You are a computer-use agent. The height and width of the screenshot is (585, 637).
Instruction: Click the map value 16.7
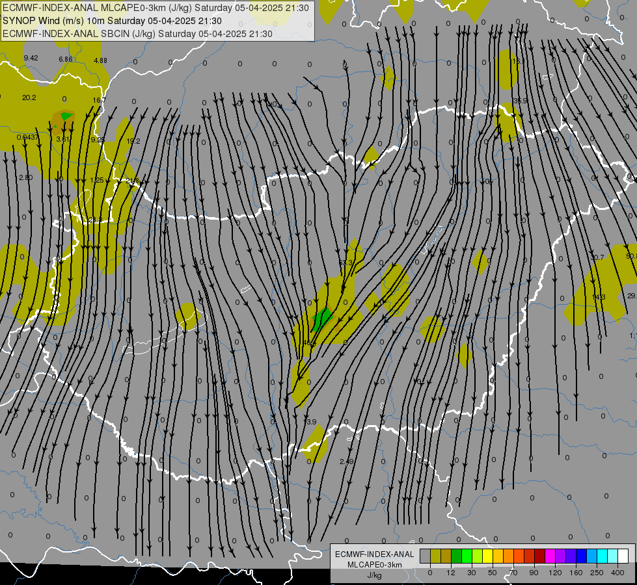99,100
